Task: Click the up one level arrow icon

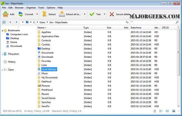Action: [17, 22]
